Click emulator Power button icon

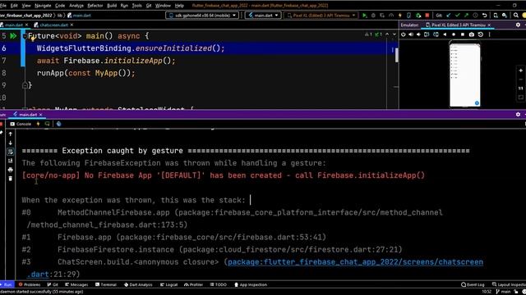[403, 34]
